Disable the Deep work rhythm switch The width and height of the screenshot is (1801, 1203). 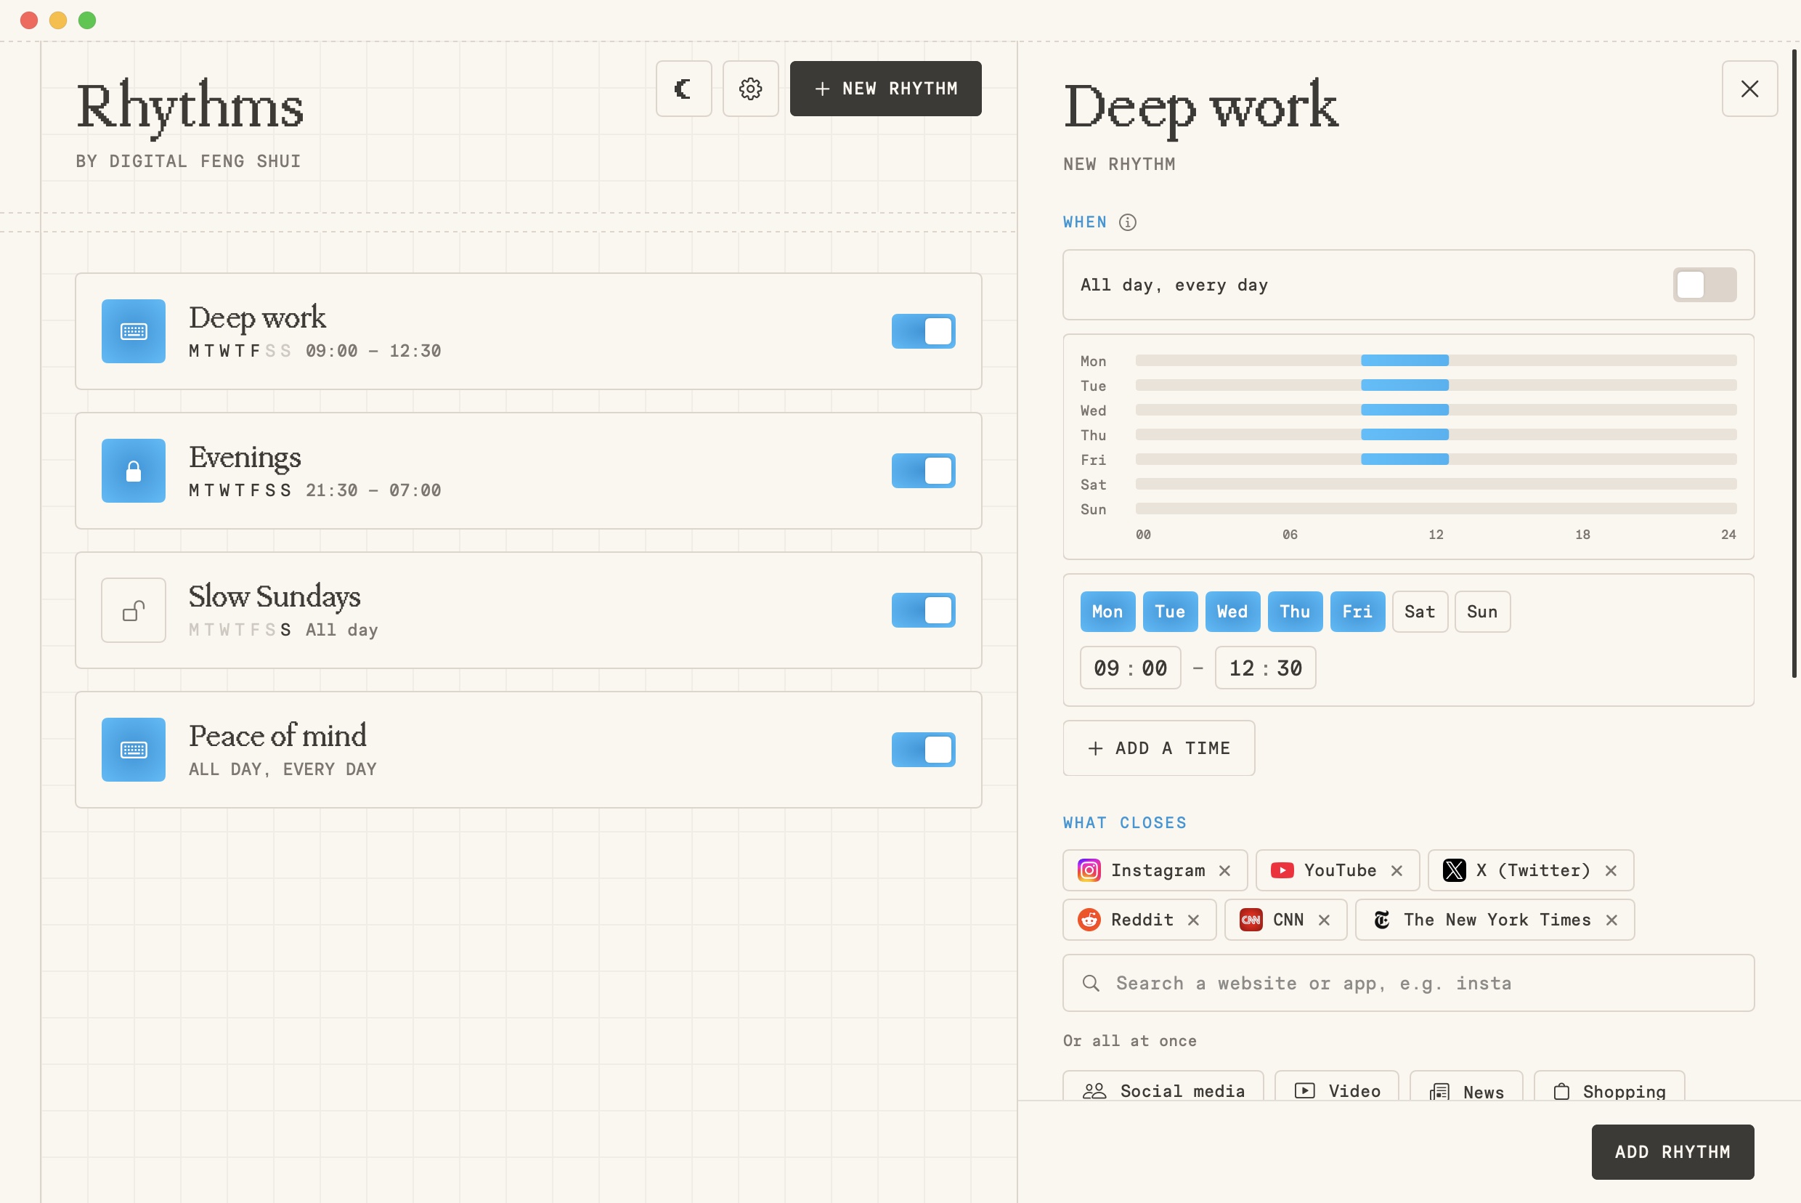(x=924, y=331)
